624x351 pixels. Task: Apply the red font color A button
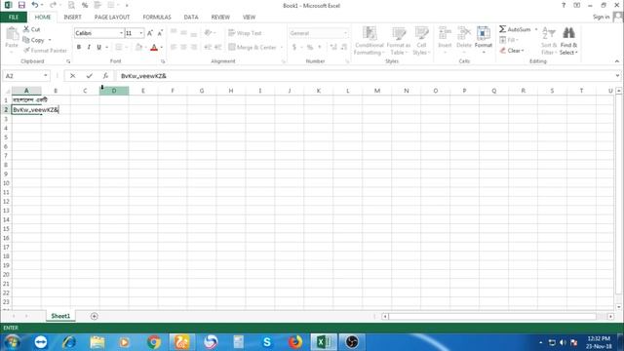click(x=154, y=48)
